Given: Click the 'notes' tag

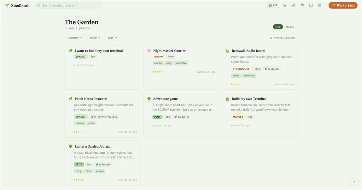Looking at the screenshot, I should point(92,123).
